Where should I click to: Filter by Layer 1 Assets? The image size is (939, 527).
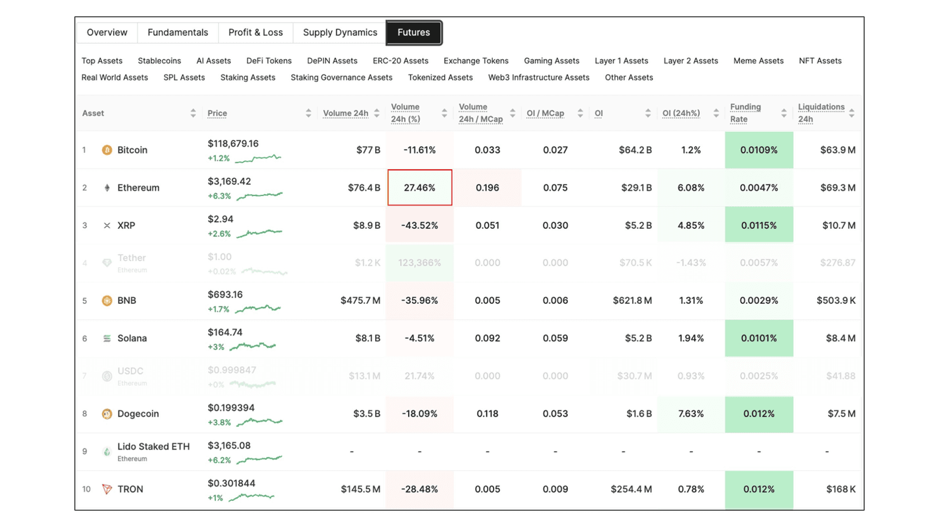(x=621, y=61)
